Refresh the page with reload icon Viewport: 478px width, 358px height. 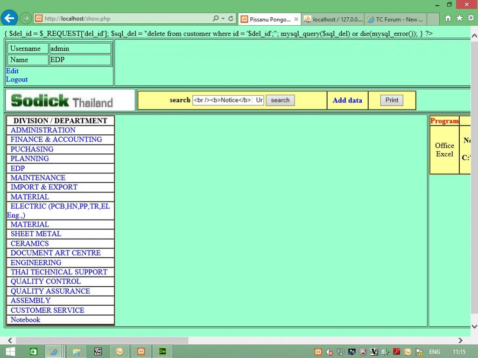[231, 18]
